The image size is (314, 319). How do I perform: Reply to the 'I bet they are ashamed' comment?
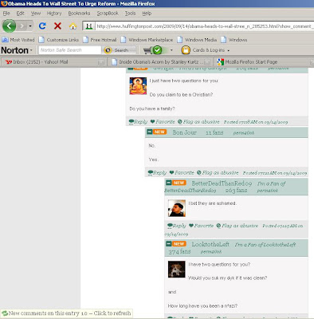pyautogui.click(x=176, y=226)
